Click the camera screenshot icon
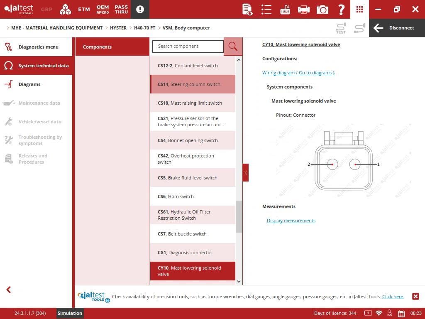 pyautogui.click(x=322, y=9)
